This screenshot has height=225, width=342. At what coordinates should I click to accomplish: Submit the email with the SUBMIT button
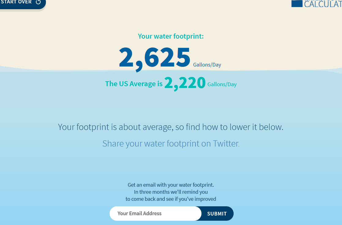(217, 213)
